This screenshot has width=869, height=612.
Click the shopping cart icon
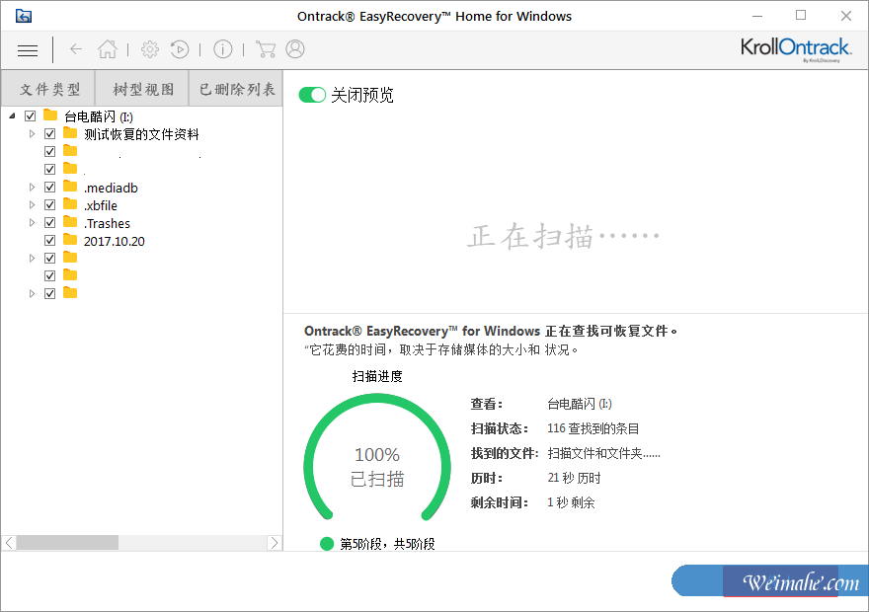click(x=267, y=49)
